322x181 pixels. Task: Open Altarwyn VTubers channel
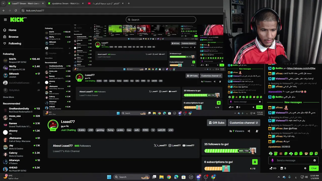click(21, 162)
